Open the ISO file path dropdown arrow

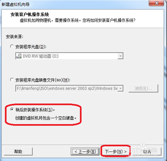120,88
